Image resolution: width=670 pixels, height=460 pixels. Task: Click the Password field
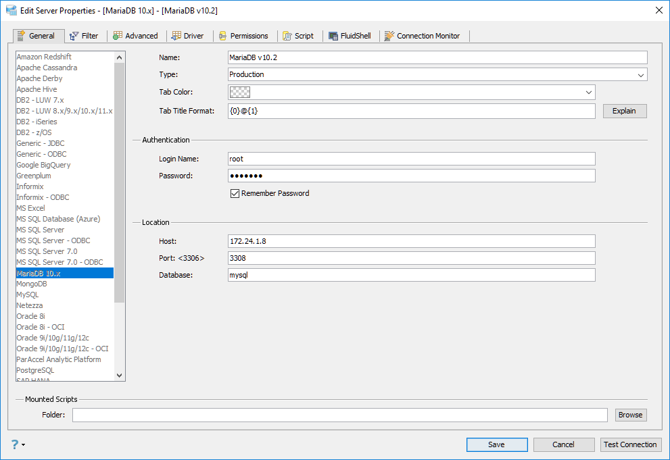(x=412, y=176)
